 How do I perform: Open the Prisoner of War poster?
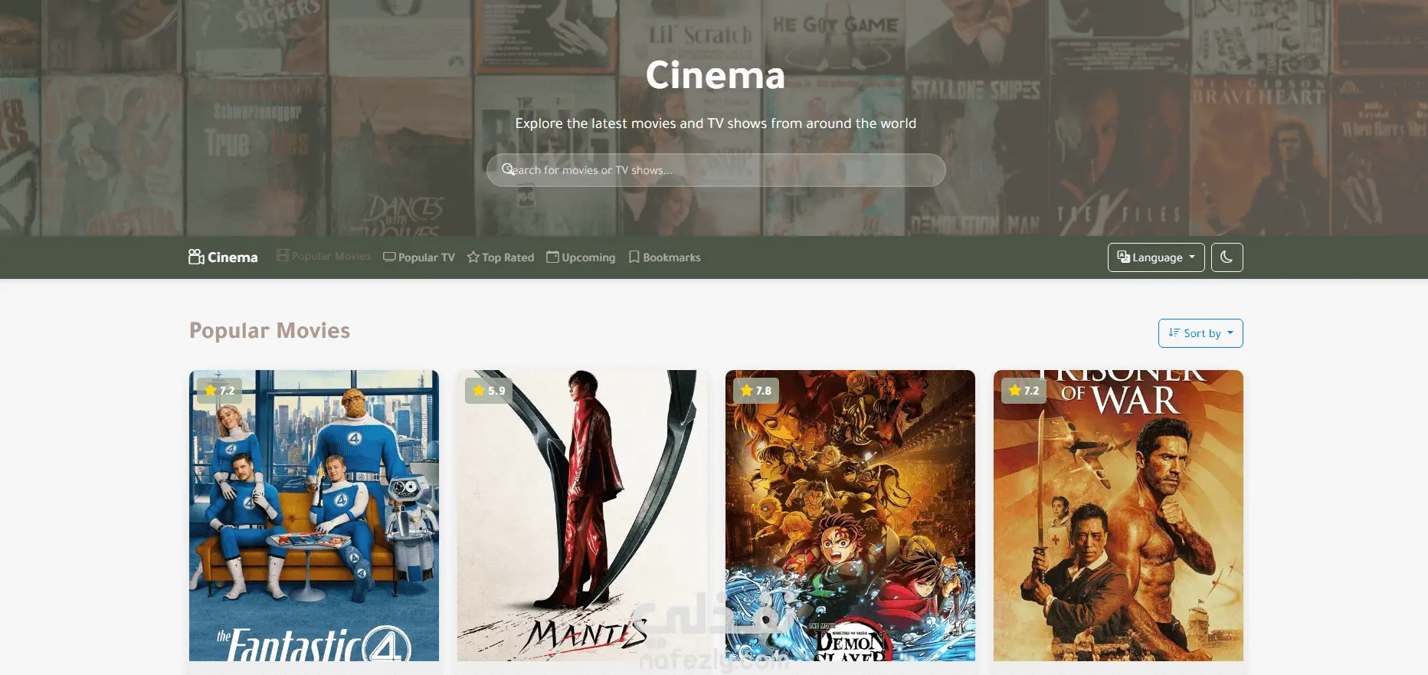tap(1118, 516)
